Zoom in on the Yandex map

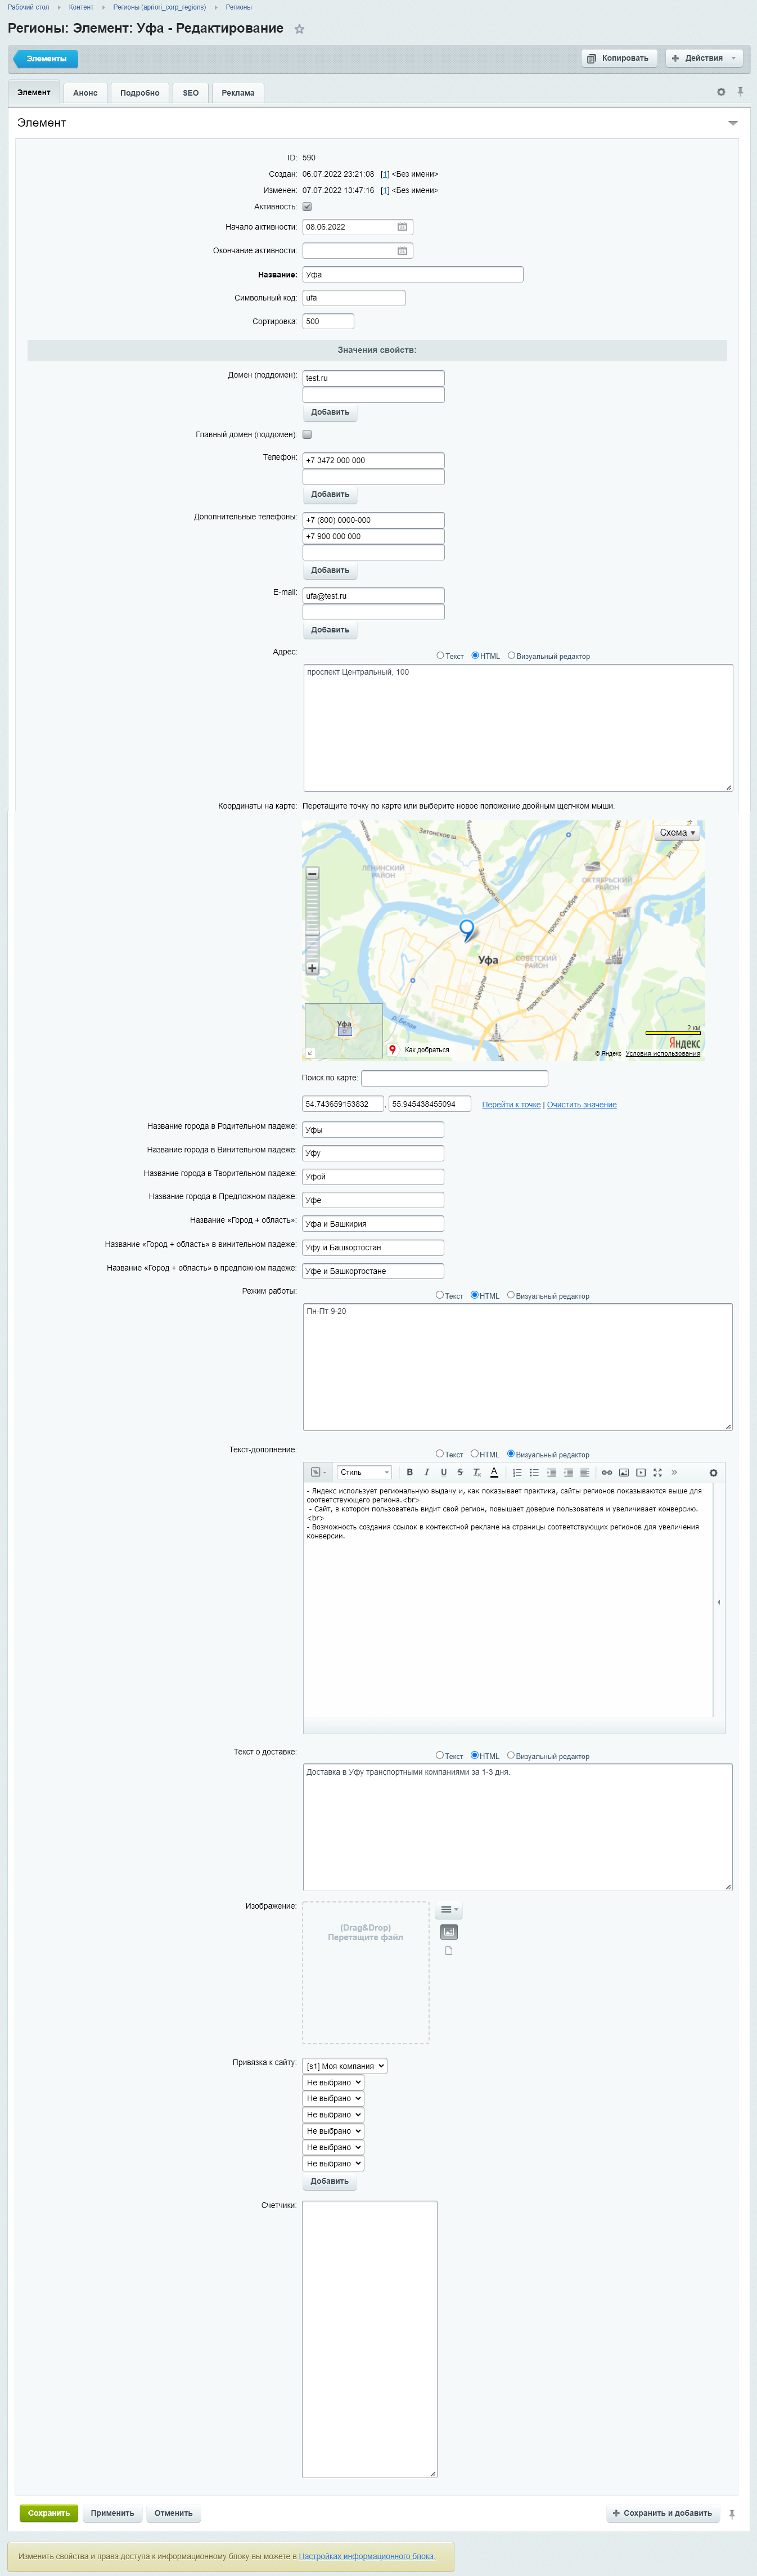pyautogui.click(x=312, y=968)
